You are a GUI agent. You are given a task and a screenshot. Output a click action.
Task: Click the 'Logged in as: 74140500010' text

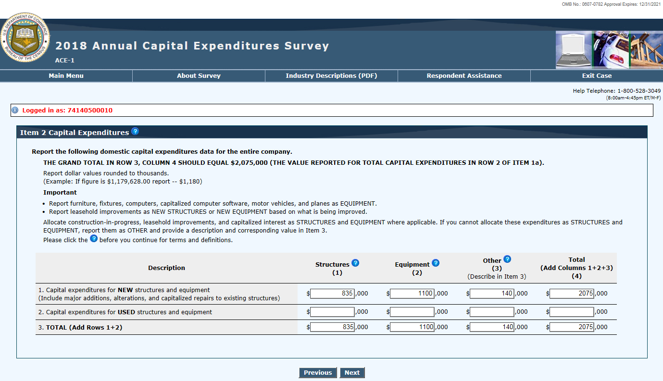(x=67, y=111)
